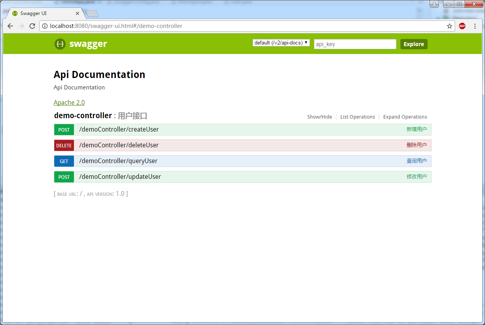Expand /demoController/updateUser operation

pos(120,177)
